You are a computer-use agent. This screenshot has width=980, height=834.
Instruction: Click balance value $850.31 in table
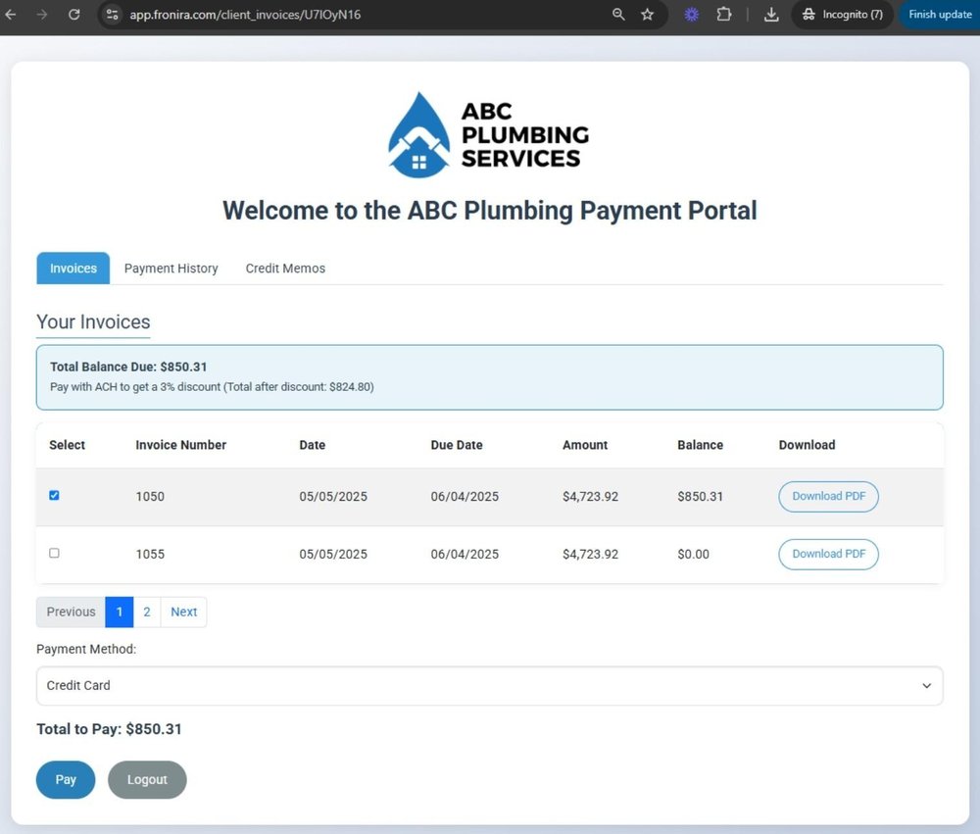pos(700,497)
